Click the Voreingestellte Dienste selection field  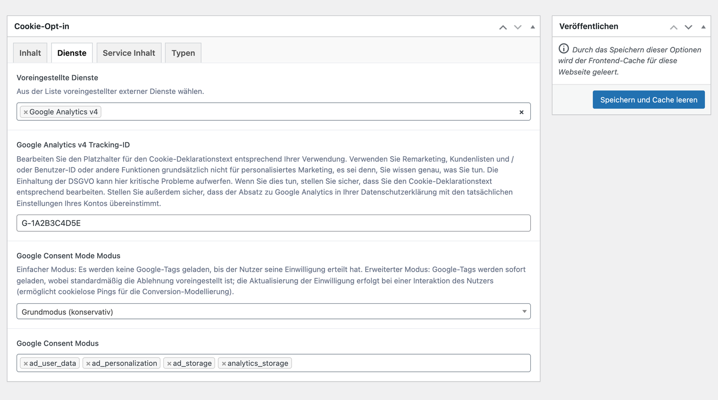pyautogui.click(x=274, y=112)
